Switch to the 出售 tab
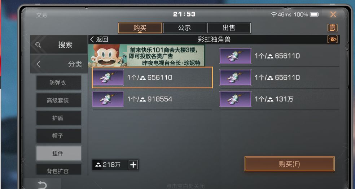Screen dimensions: 355x189 (x=229, y=28)
